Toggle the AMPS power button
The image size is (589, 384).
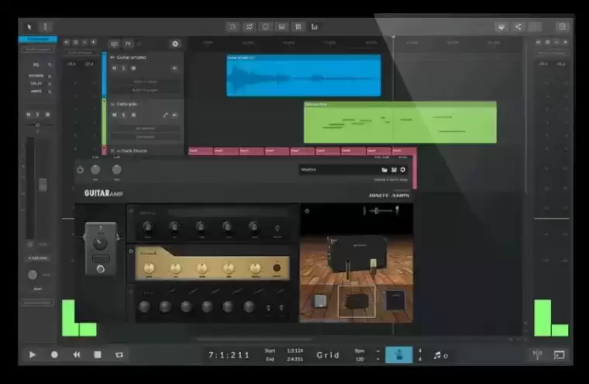pos(50,92)
